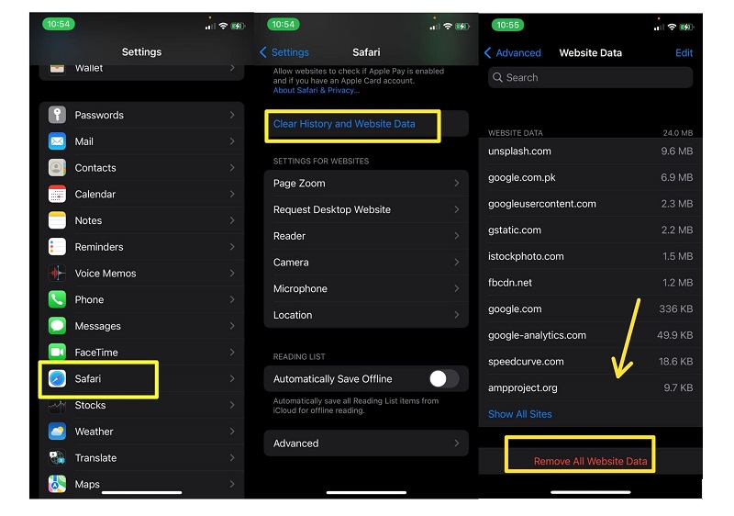Open the Voice Memos settings row
The height and width of the screenshot is (516, 734).
click(142, 273)
